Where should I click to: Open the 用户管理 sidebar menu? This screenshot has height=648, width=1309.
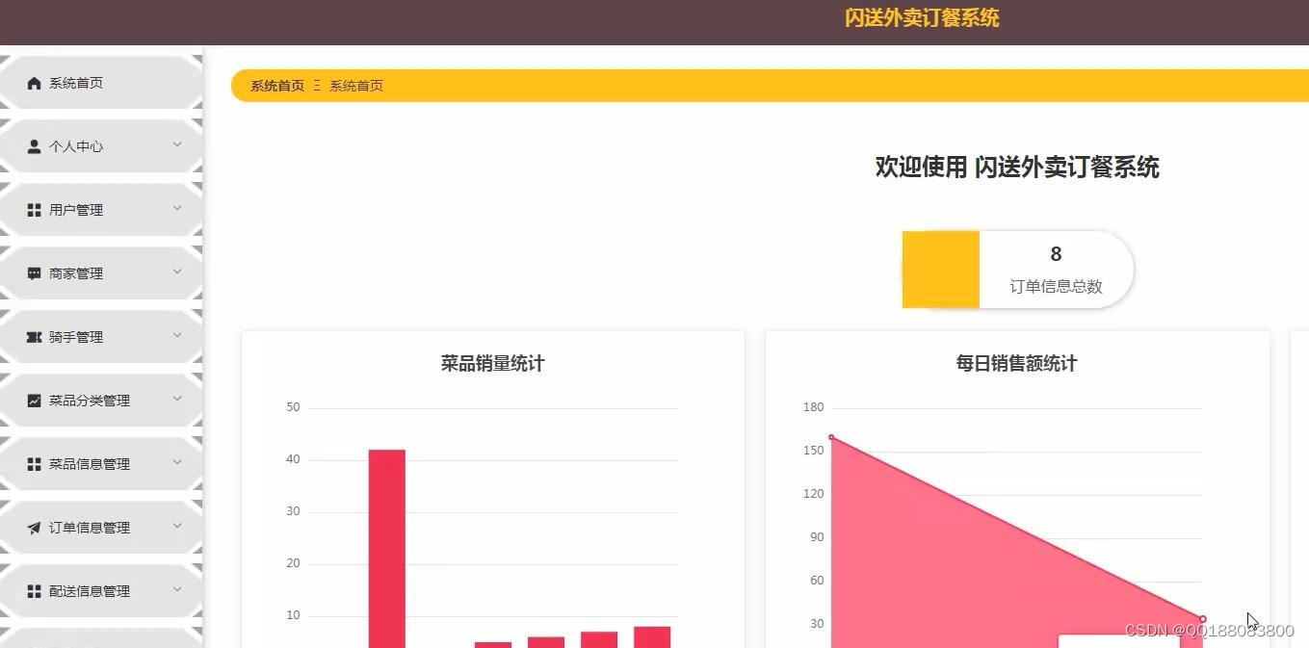pos(101,210)
